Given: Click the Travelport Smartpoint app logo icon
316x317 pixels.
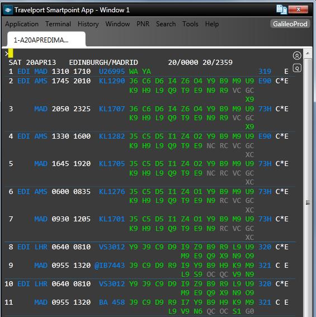Looking at the screenshot, I should 8,10.
